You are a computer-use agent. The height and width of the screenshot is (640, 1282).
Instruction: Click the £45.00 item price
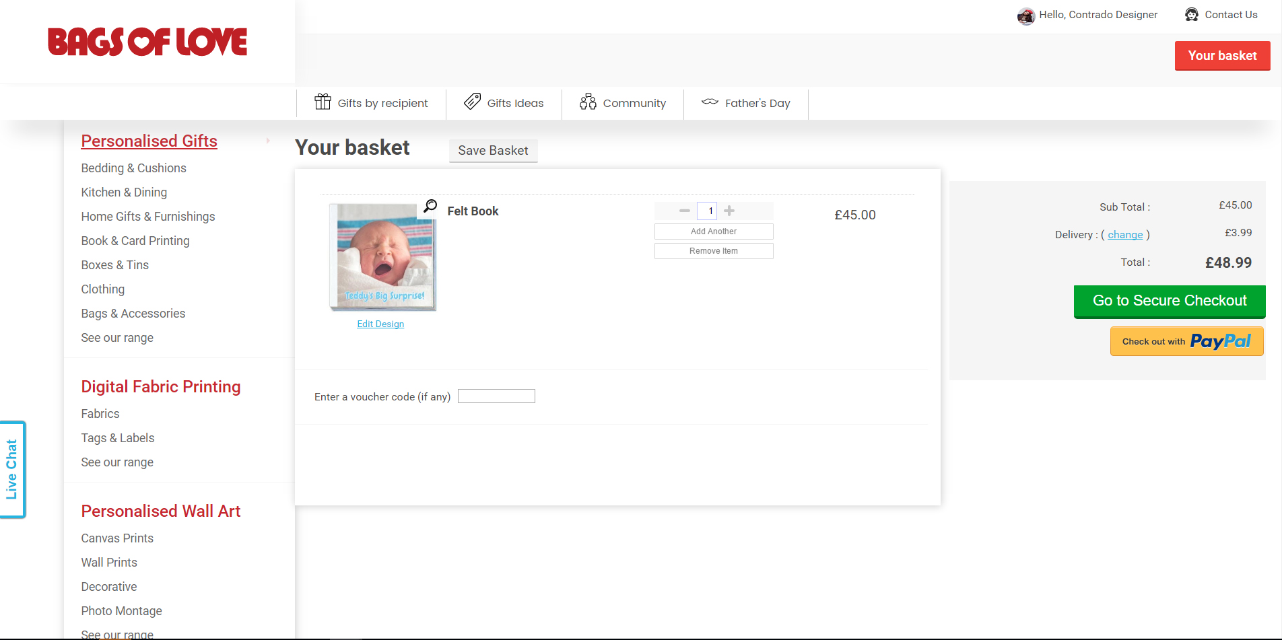[x=855, y=215]
